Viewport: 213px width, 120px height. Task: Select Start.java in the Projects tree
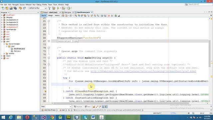pyautogui.click(x=17, y=51)
